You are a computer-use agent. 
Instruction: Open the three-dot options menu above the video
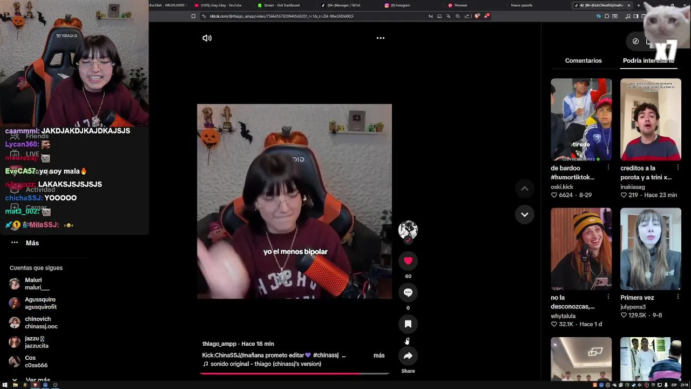pyautogui.click(x=381, y=38)
